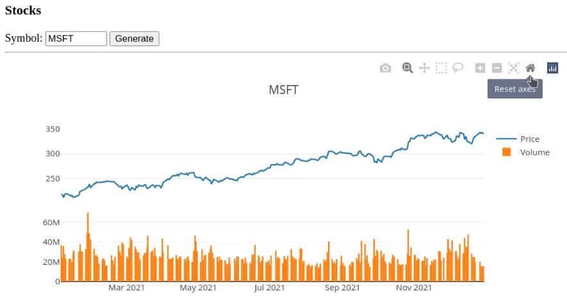Viewport: 567px width, 300px height.
Task: Click the 60M volume axis tick
Action: tap(51, 223)
